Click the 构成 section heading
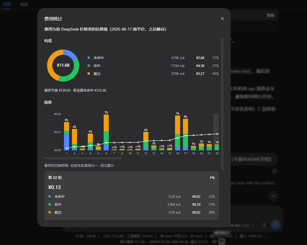Viewport: 307px width, 245px height. point(48,41)
